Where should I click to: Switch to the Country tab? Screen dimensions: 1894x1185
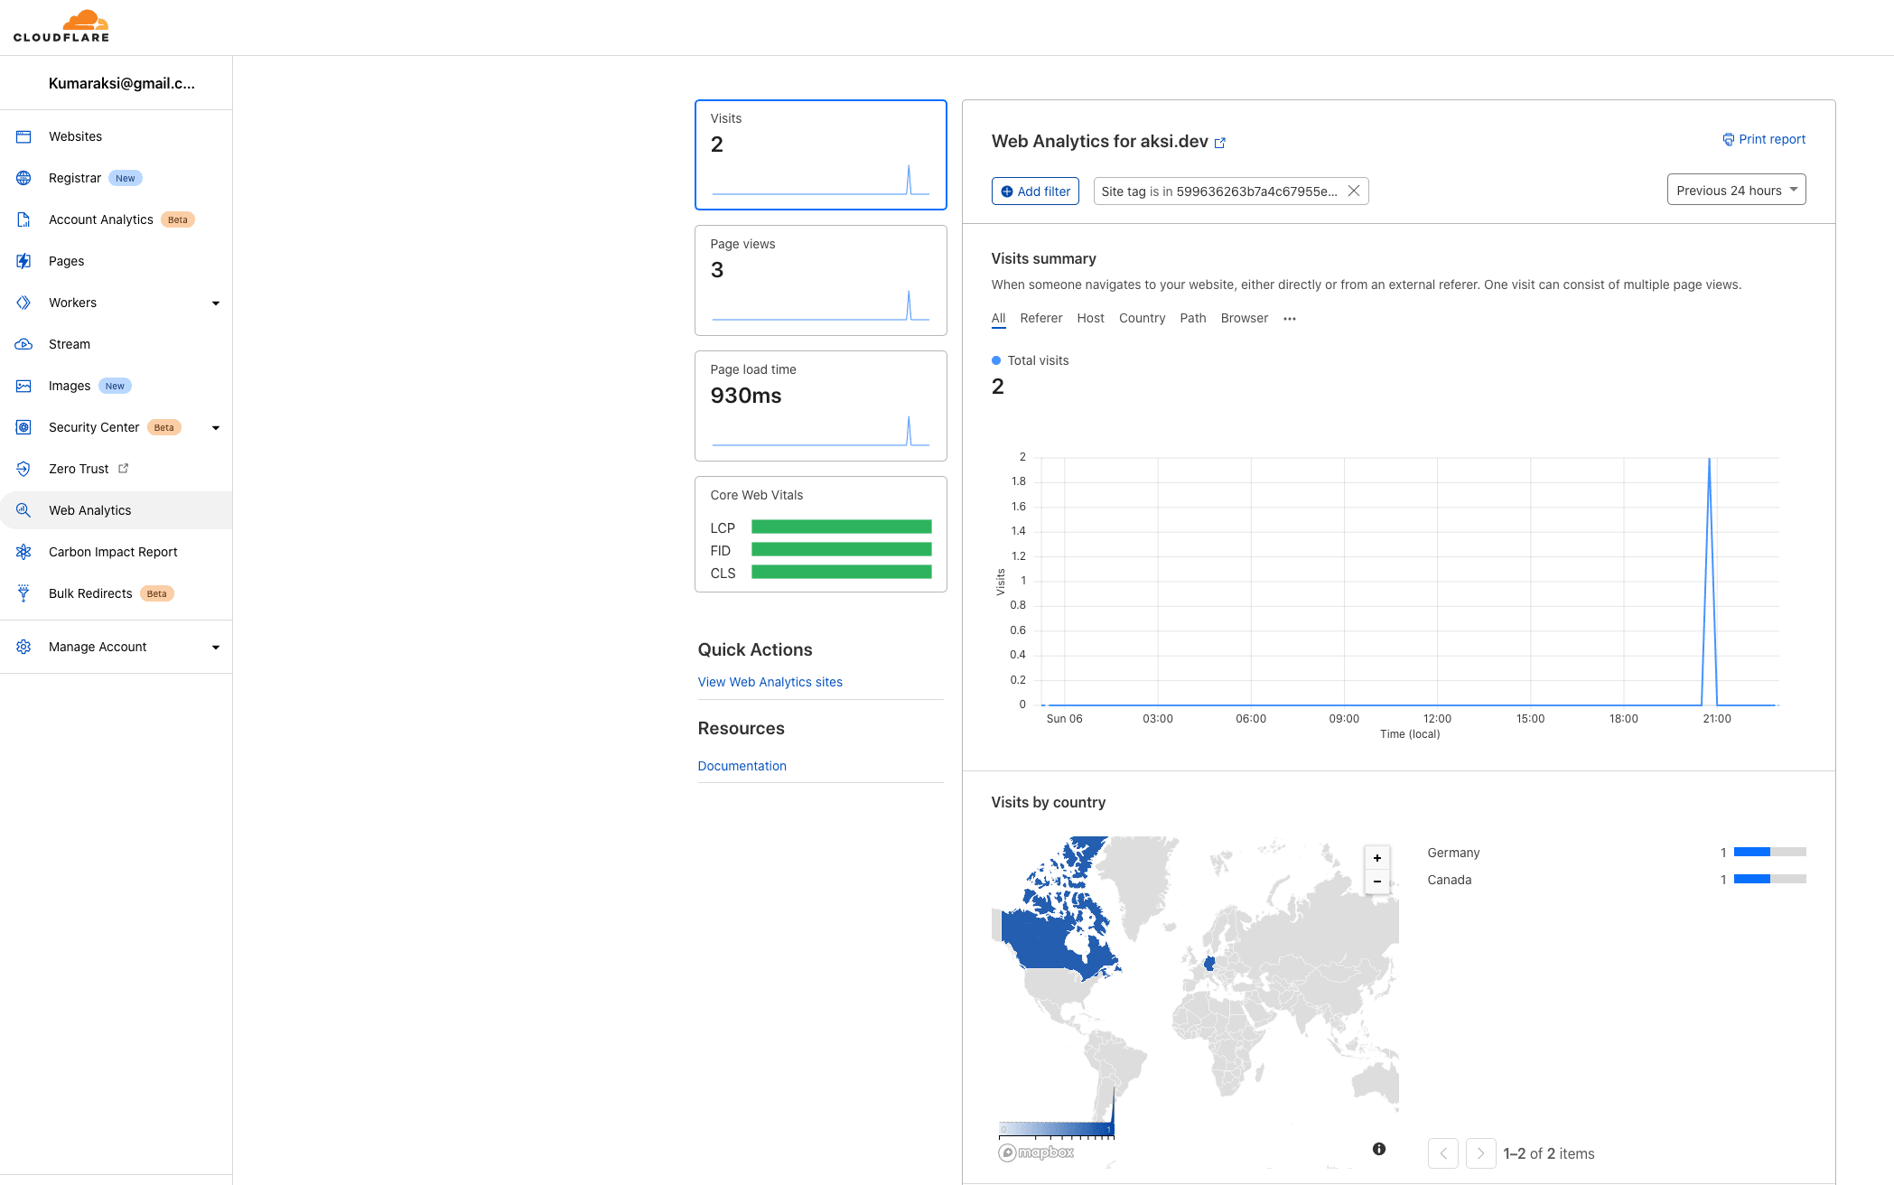click(1142, 318)
